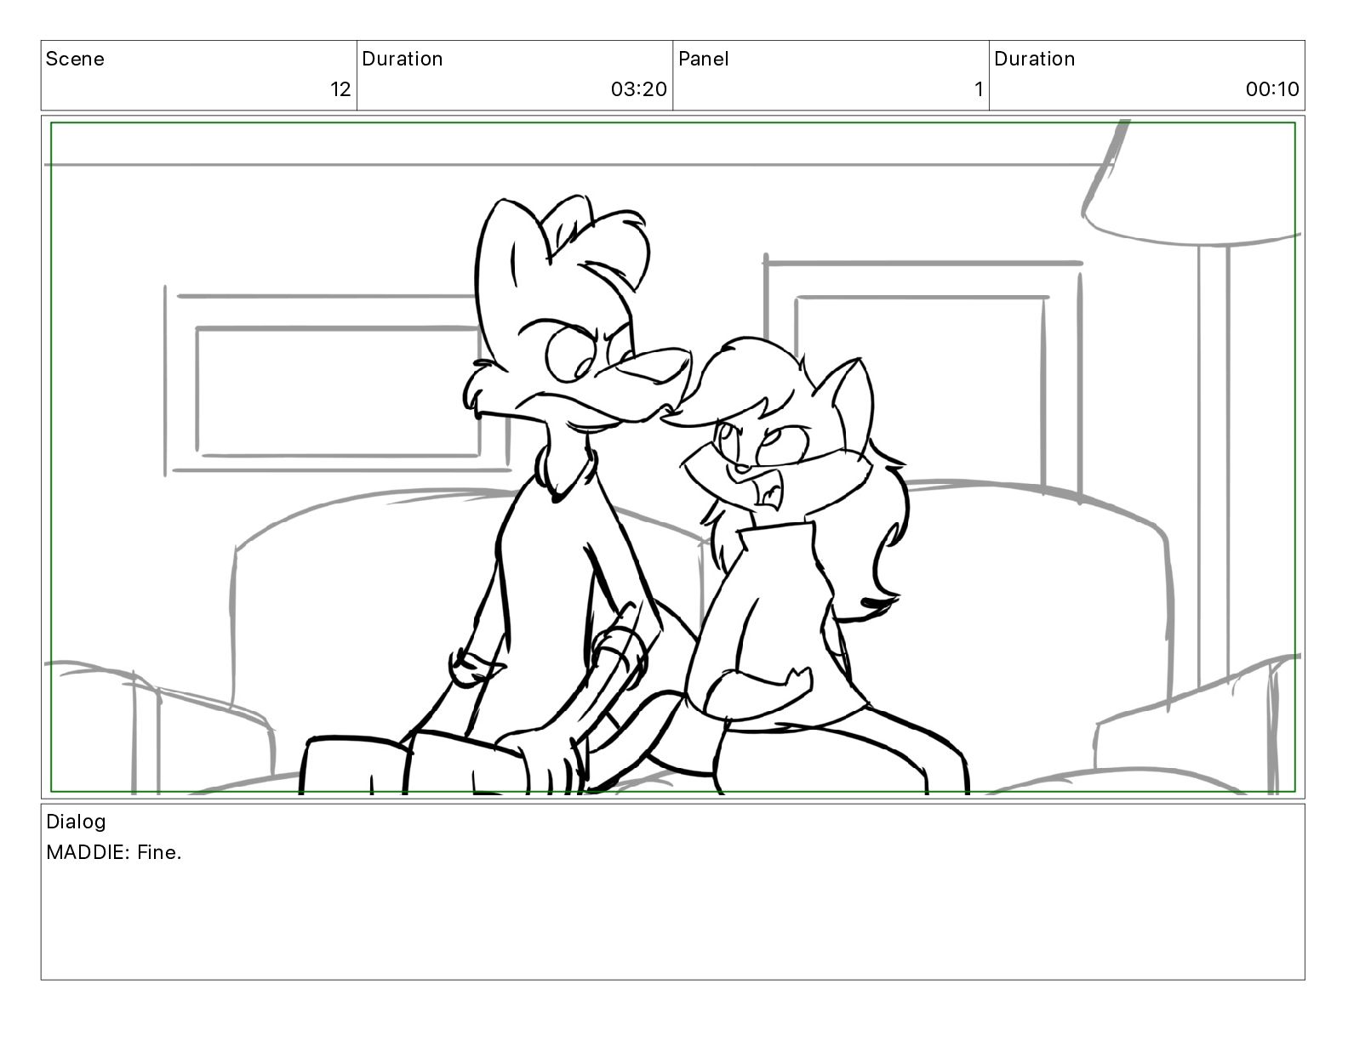Select the Panel header label
The width and height of the screenshot is (1348, 1041).
[x=704, y=59]
